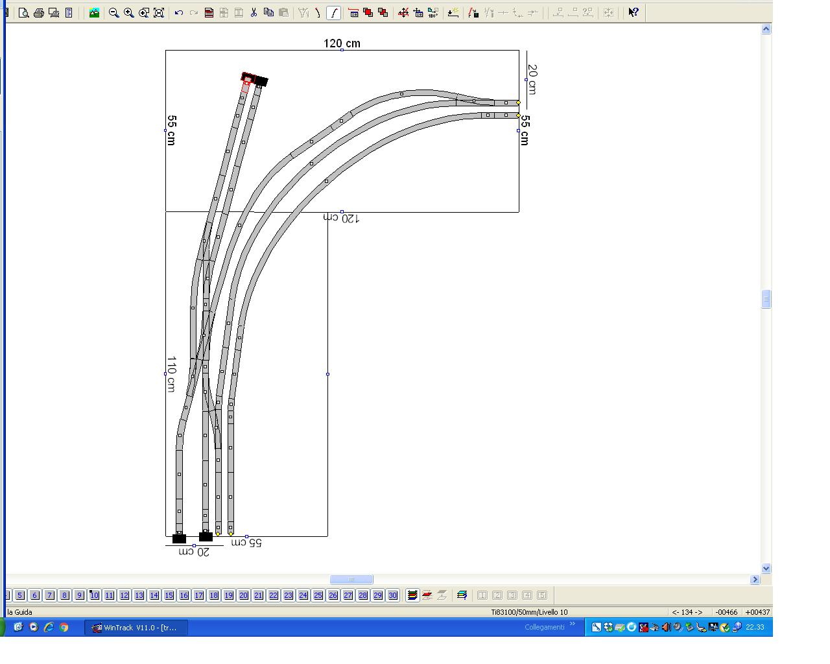Click the 180° rotate icon

433,12
